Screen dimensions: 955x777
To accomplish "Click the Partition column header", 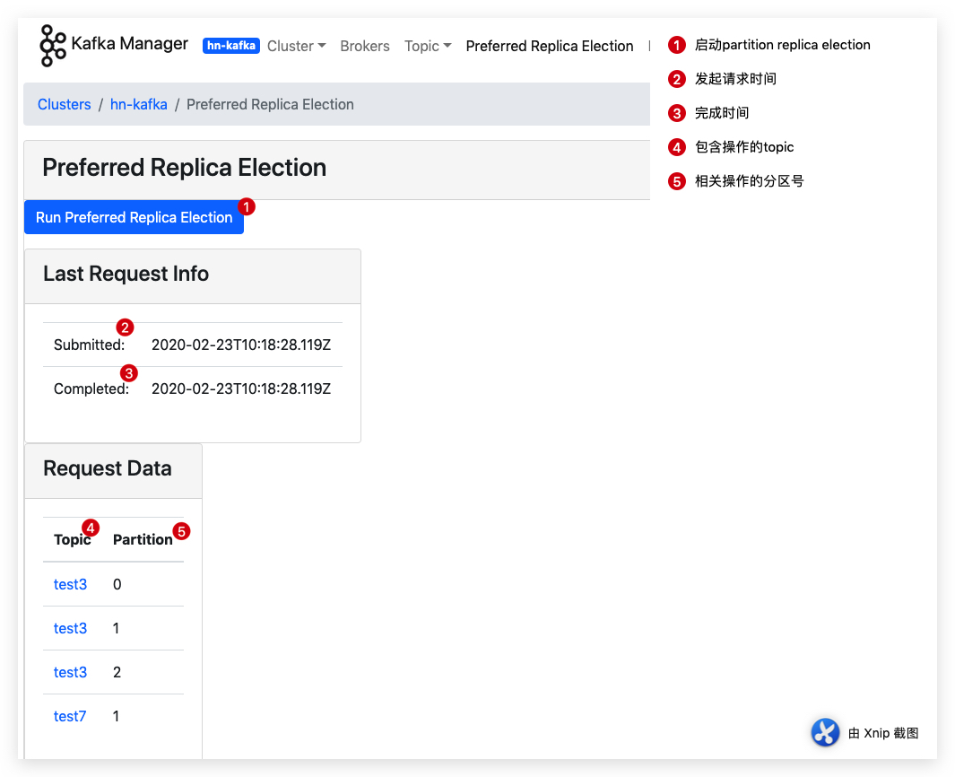I will pos(143,539).
